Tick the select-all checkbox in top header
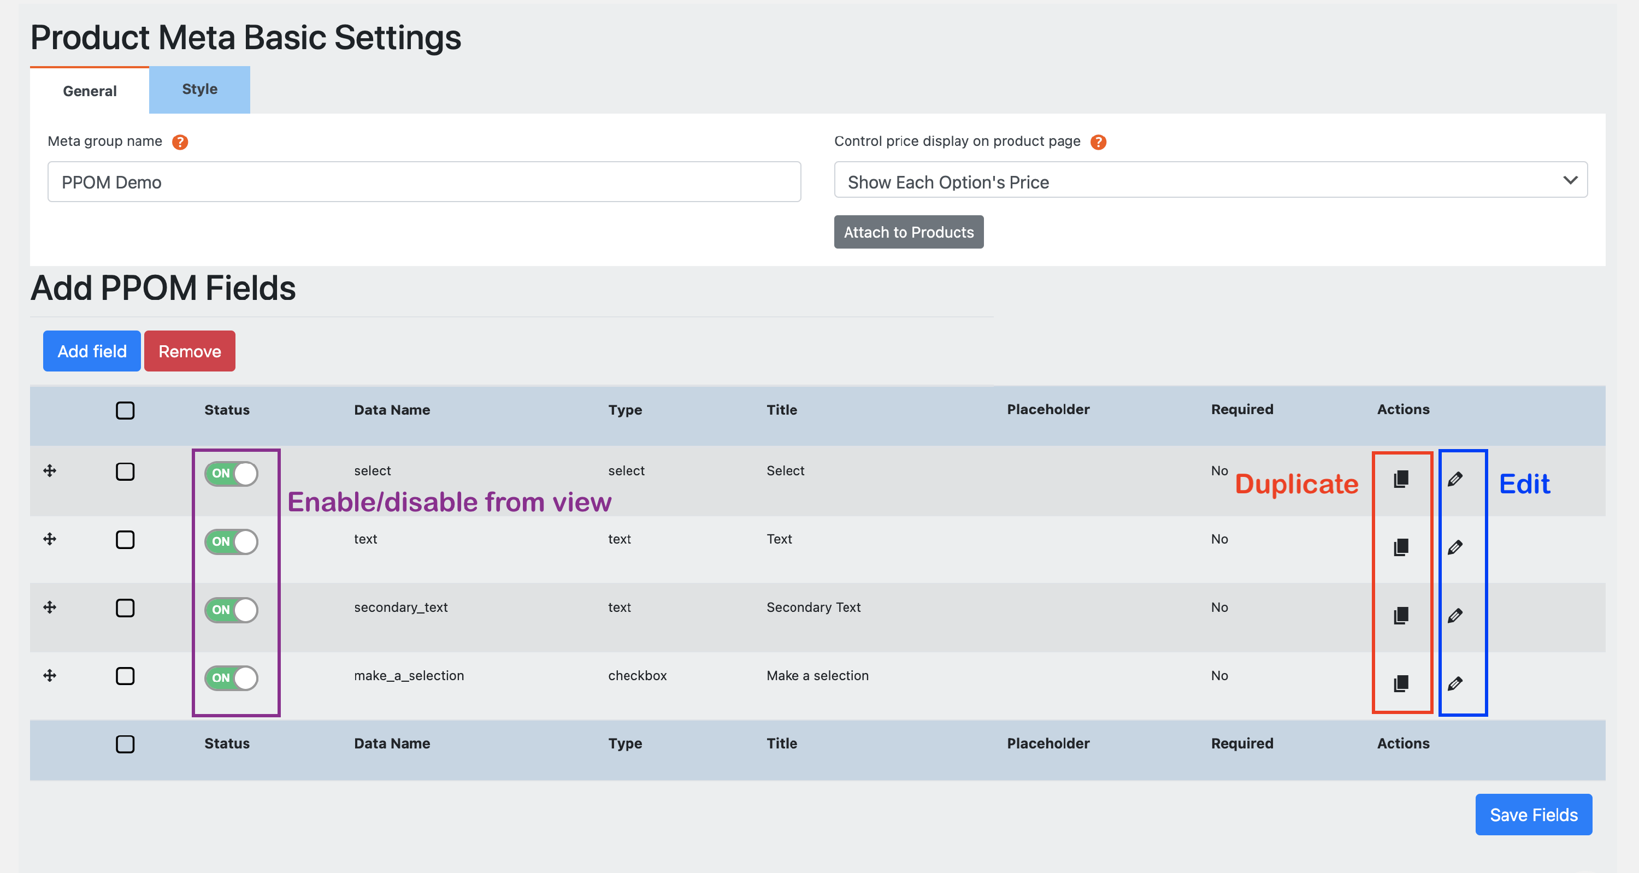This screenshot has height=873, width=1639. click(x=125, y=410)
